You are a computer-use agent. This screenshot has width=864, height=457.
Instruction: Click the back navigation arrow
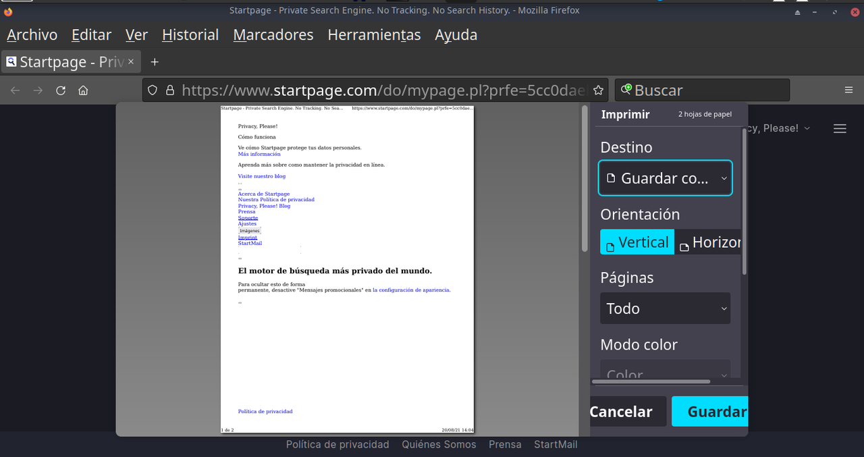click(x=16, y=90)
